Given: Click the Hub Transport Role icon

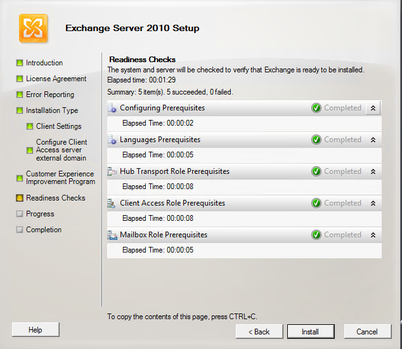Looking at the screenshot, I should [112, 171].
